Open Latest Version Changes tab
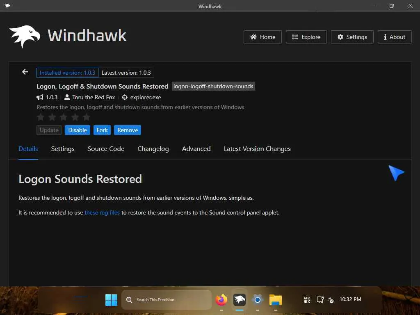420x315 pixels. click(257, 149)
